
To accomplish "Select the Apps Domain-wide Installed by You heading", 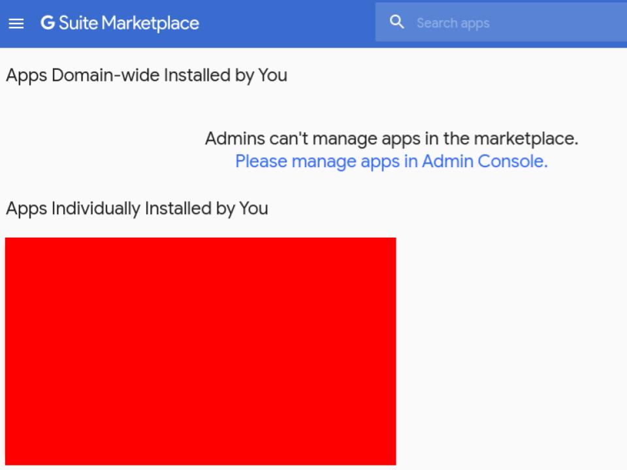I will pyautogui.click(x=147, y=76).
